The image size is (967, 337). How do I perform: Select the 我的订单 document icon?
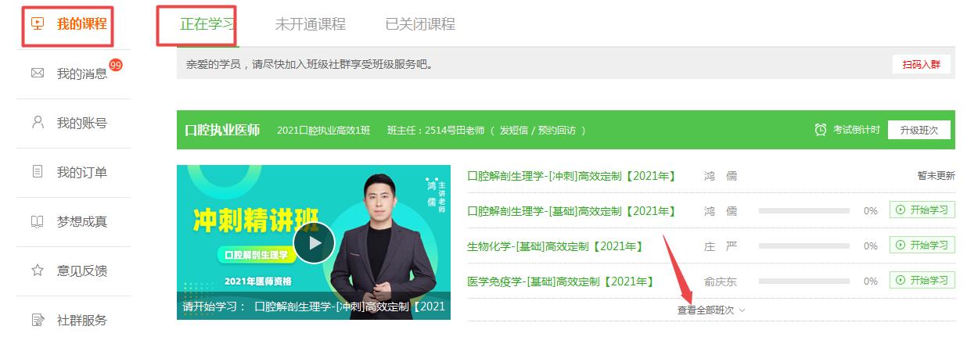pos(37,171)
